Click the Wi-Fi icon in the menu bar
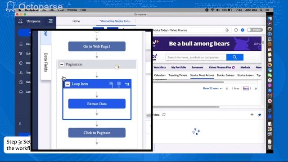Viewport: 288px width, 162px height. (x=212, y=10)
